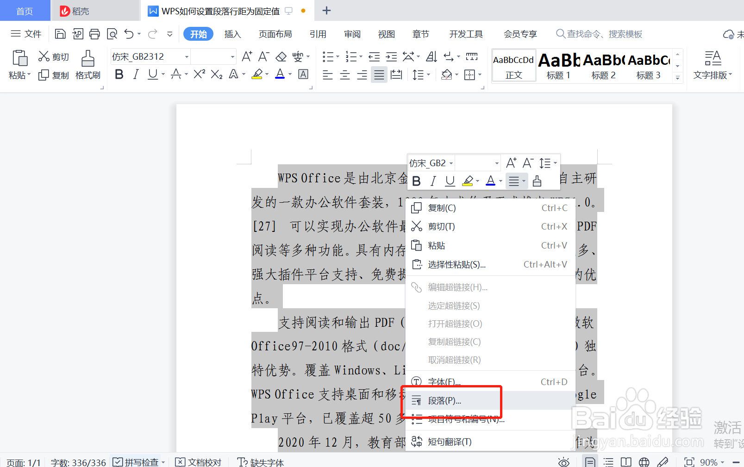Toggle bold in mini toolbar
Image resolution: width=744 pixels, height=467 pixels.
point(416,181)
